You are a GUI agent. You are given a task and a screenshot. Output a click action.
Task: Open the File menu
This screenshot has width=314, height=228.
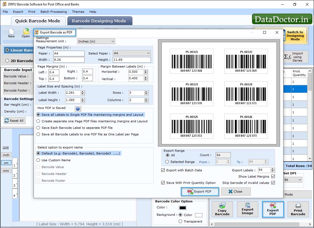tap(5, 12)
